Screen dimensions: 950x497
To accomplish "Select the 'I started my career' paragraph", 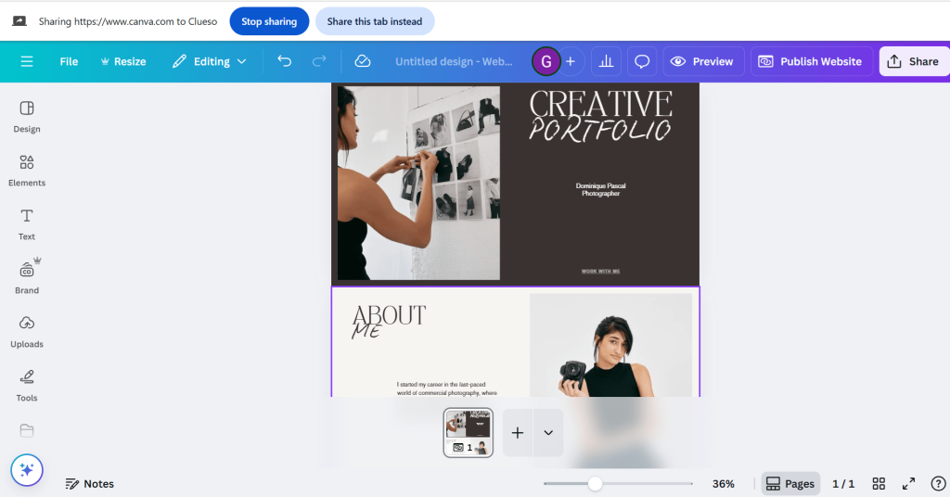I will click(x=447, y=389).
